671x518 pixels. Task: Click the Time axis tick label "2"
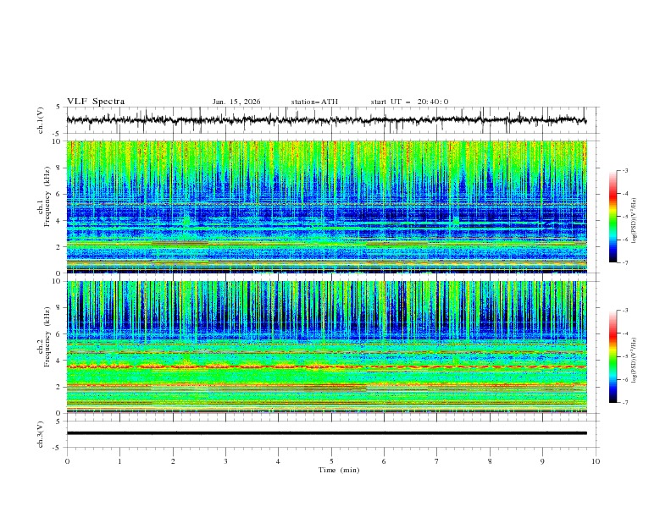click(x=173, y=461)
